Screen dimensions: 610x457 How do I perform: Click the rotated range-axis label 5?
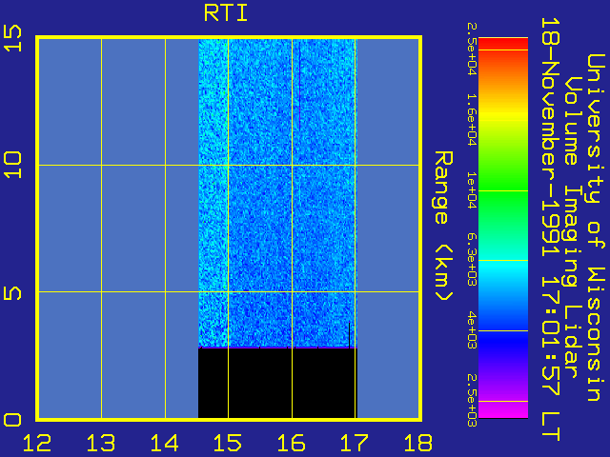point(12,293)
